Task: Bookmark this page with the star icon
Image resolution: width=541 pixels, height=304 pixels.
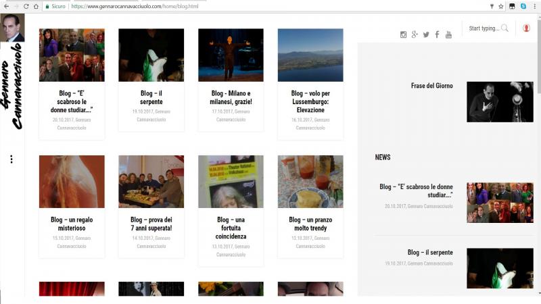Action: [501, 6]
